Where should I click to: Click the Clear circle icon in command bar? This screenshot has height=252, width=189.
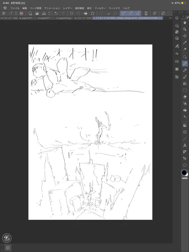tap(72, 13)
